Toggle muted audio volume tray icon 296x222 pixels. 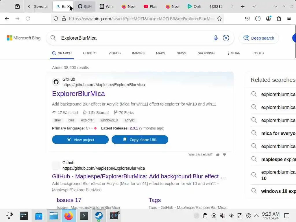click(223, 216)
